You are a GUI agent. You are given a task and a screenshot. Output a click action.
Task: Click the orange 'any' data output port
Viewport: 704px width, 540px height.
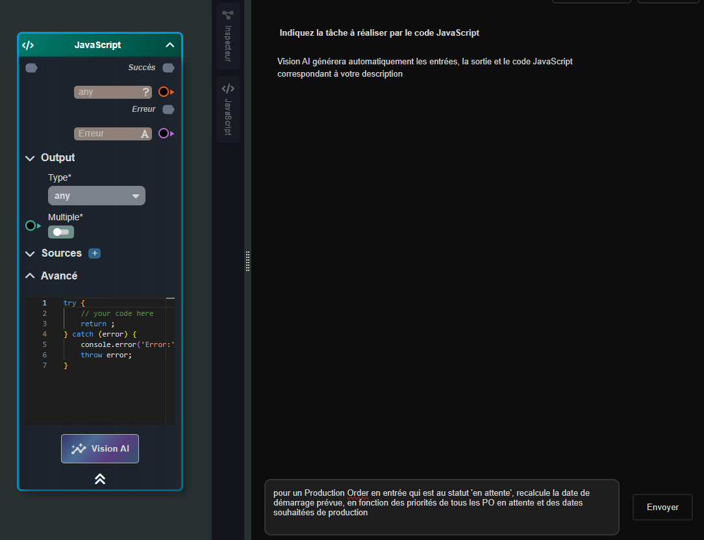click(164, 92)
